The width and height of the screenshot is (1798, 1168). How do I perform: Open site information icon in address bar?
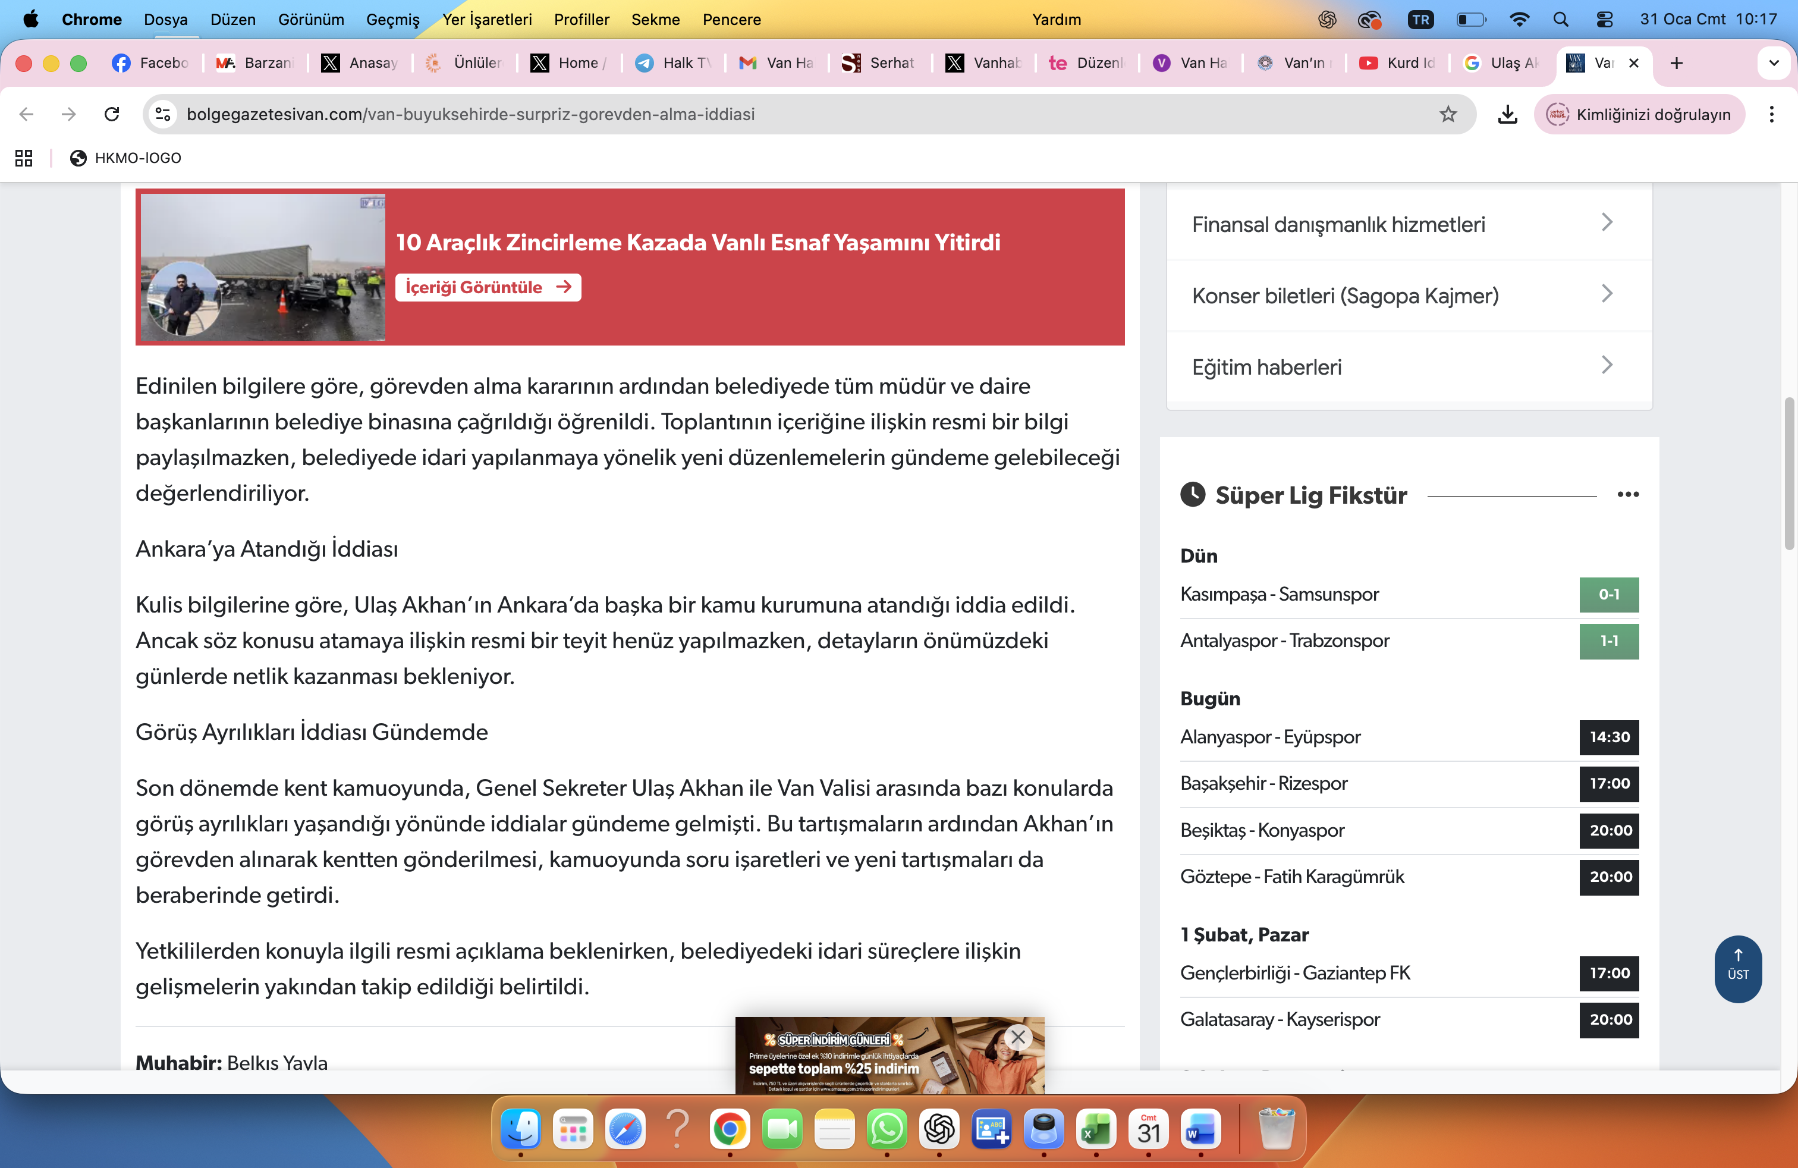click(x=163, y=114)
